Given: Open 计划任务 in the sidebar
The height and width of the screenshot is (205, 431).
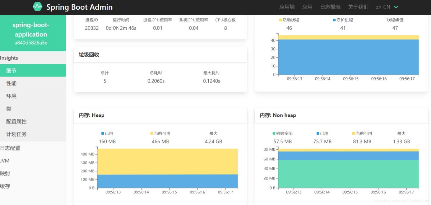Looking at the screenshot, I should pos(17,134).
